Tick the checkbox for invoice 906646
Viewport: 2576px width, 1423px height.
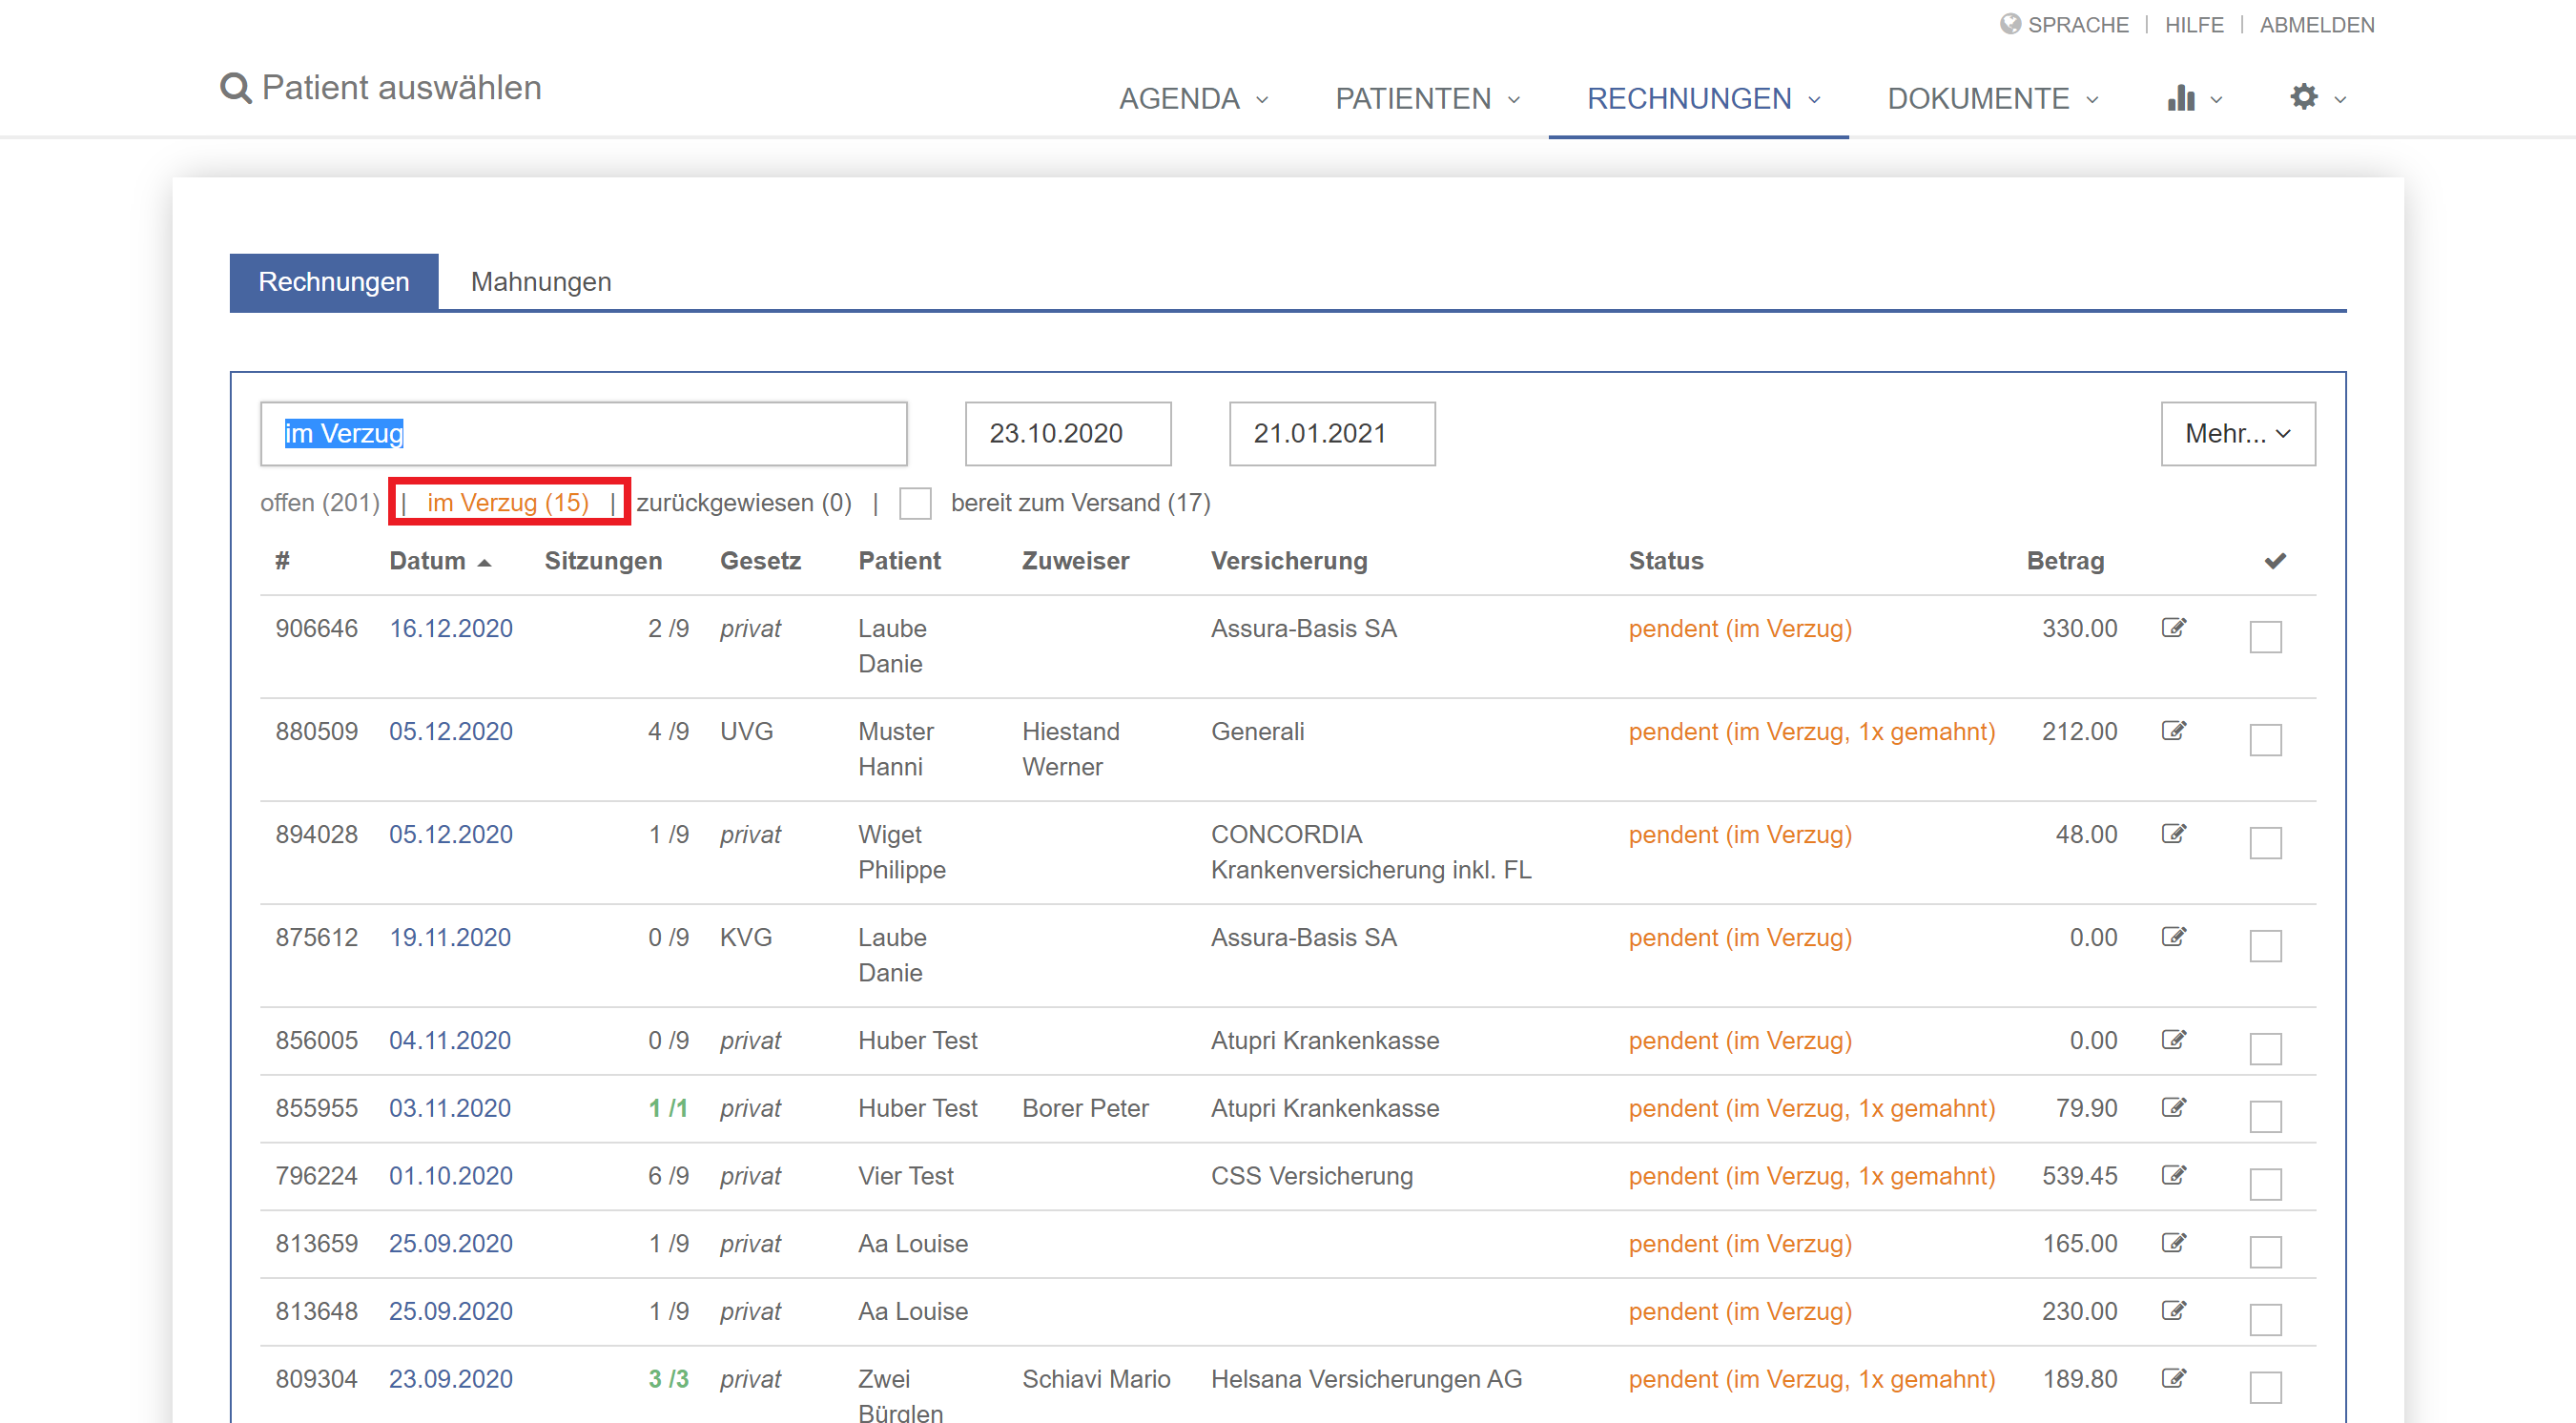coord(2265,637)
